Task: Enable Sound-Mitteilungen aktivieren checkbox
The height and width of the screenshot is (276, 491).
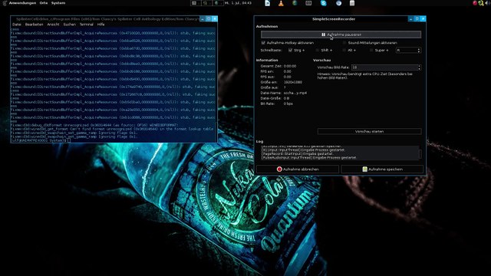Action: [344, 43]
